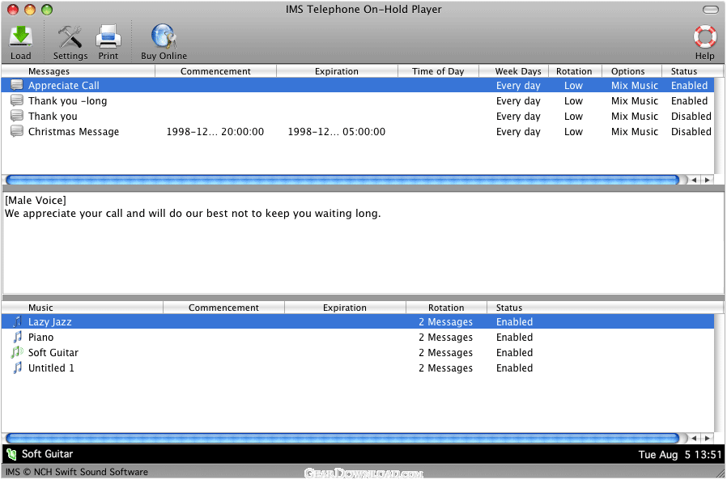Sort music by Commencement column header
This screenshot has width=727, height=480.
coord(223,308)
